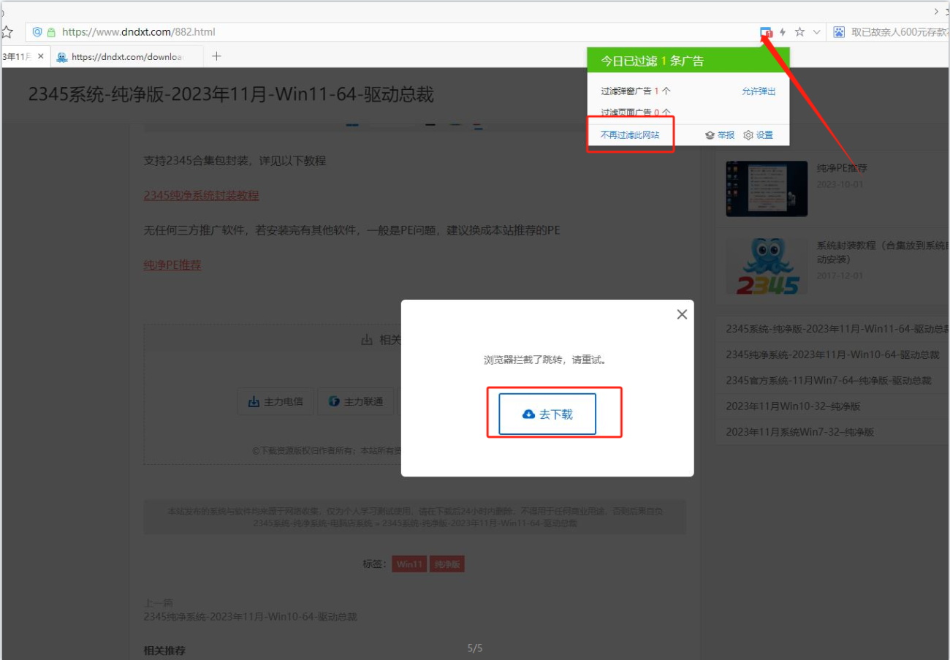This screenshot has width=950, height=660.
Task: Click the green lock security icon
Action: 51,32
